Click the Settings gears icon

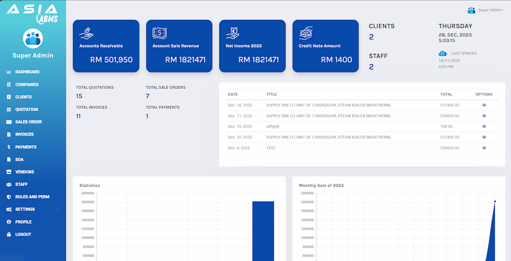click(9, 209)
